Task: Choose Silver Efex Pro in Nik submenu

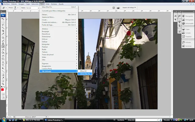Action: click(x=85, y=74)
